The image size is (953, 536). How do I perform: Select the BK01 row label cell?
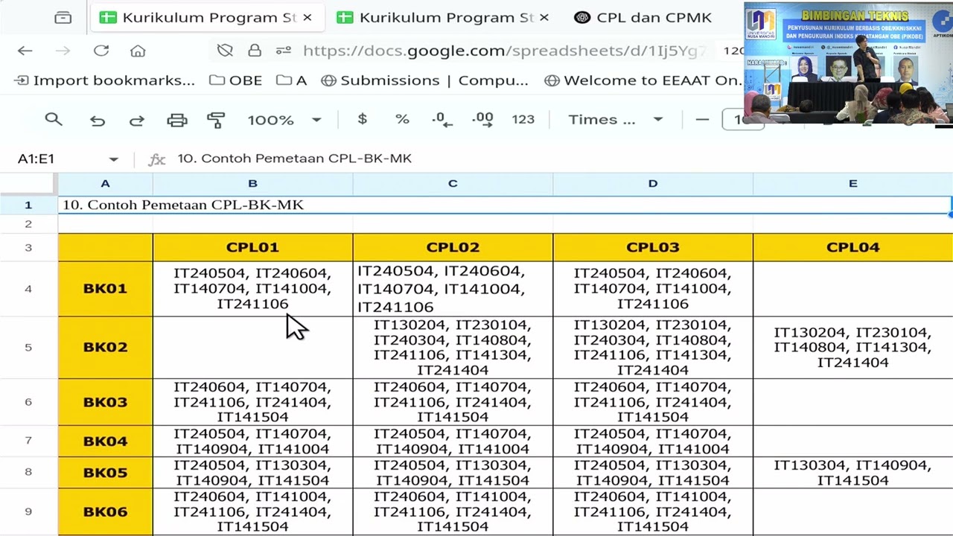tap(105, 289)
